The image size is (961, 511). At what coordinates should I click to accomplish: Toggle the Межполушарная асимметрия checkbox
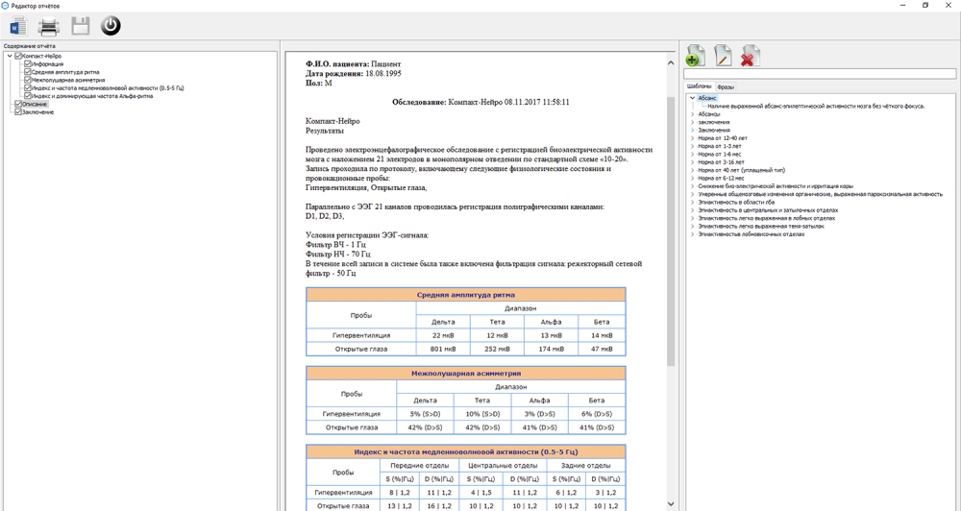(x=28, y=80)
